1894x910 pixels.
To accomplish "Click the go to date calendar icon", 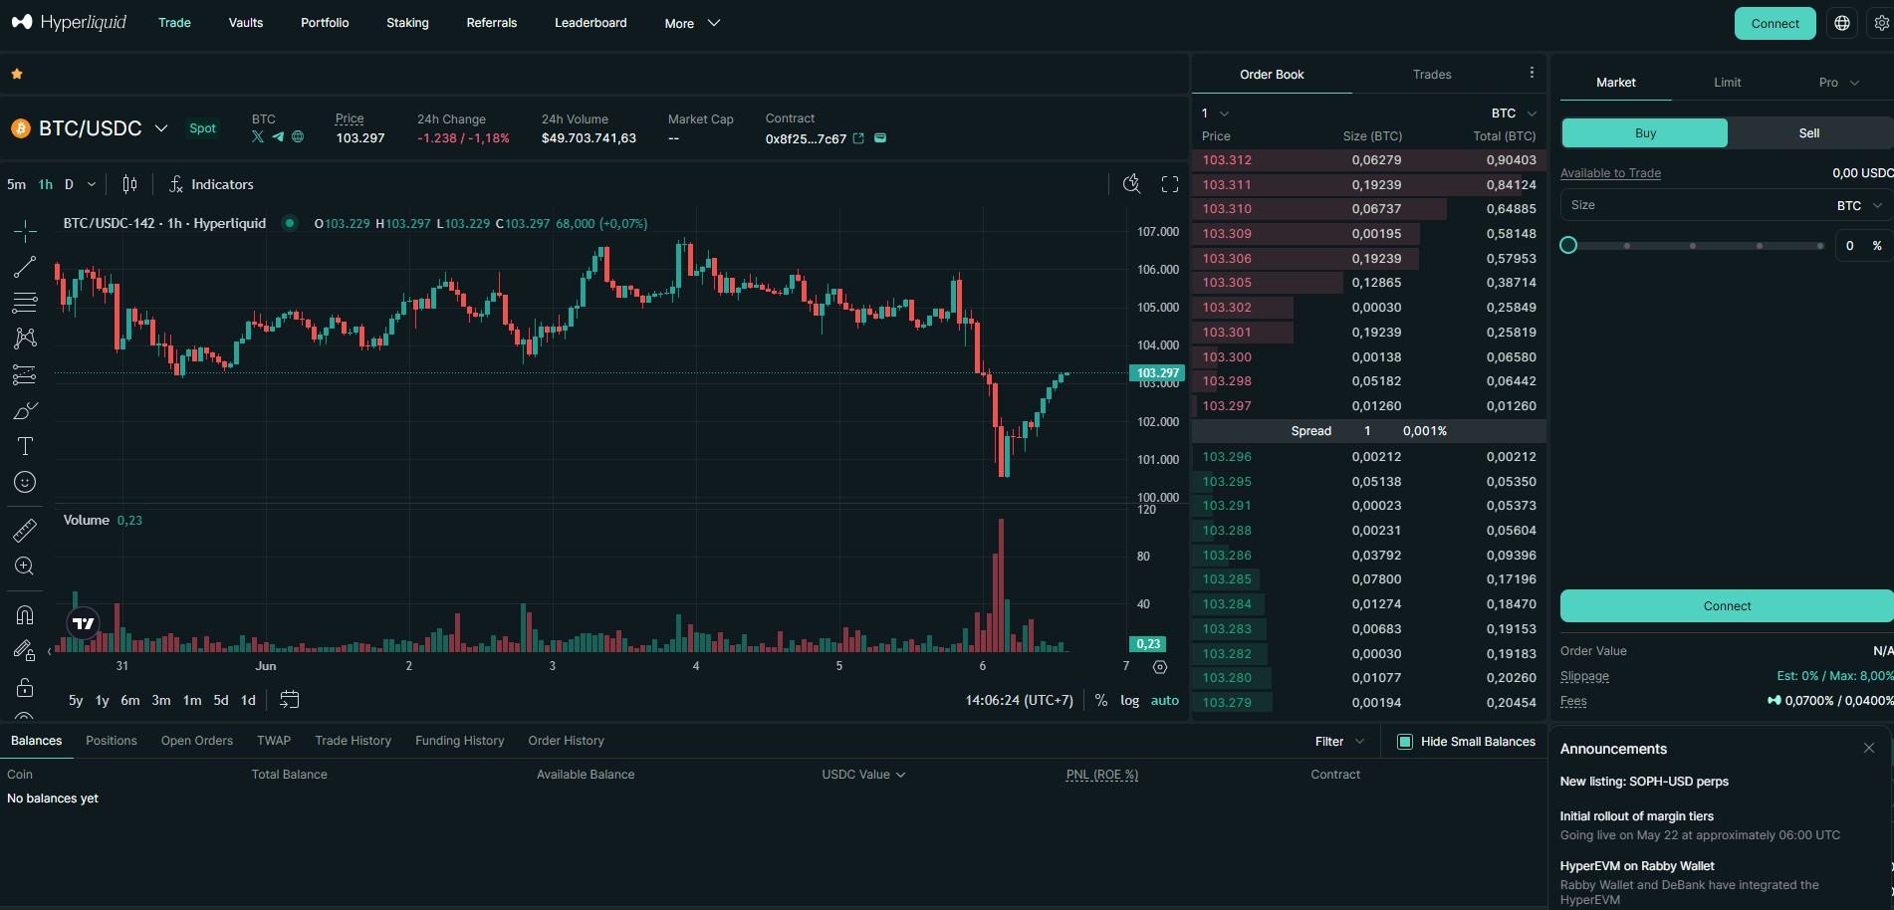I will click(x=290, y=700).
